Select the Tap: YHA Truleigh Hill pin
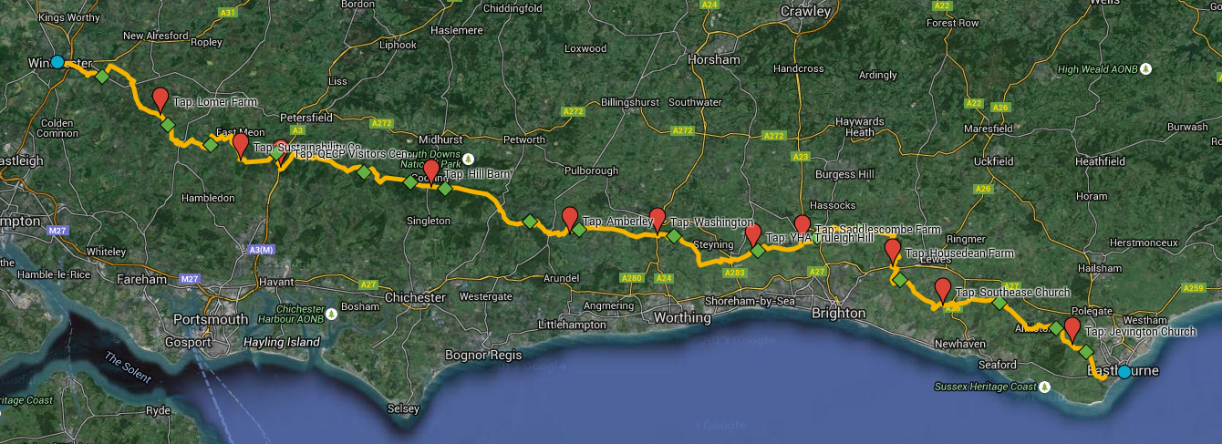The width and height of the screenshot is (1222, 444). [753, 235]
